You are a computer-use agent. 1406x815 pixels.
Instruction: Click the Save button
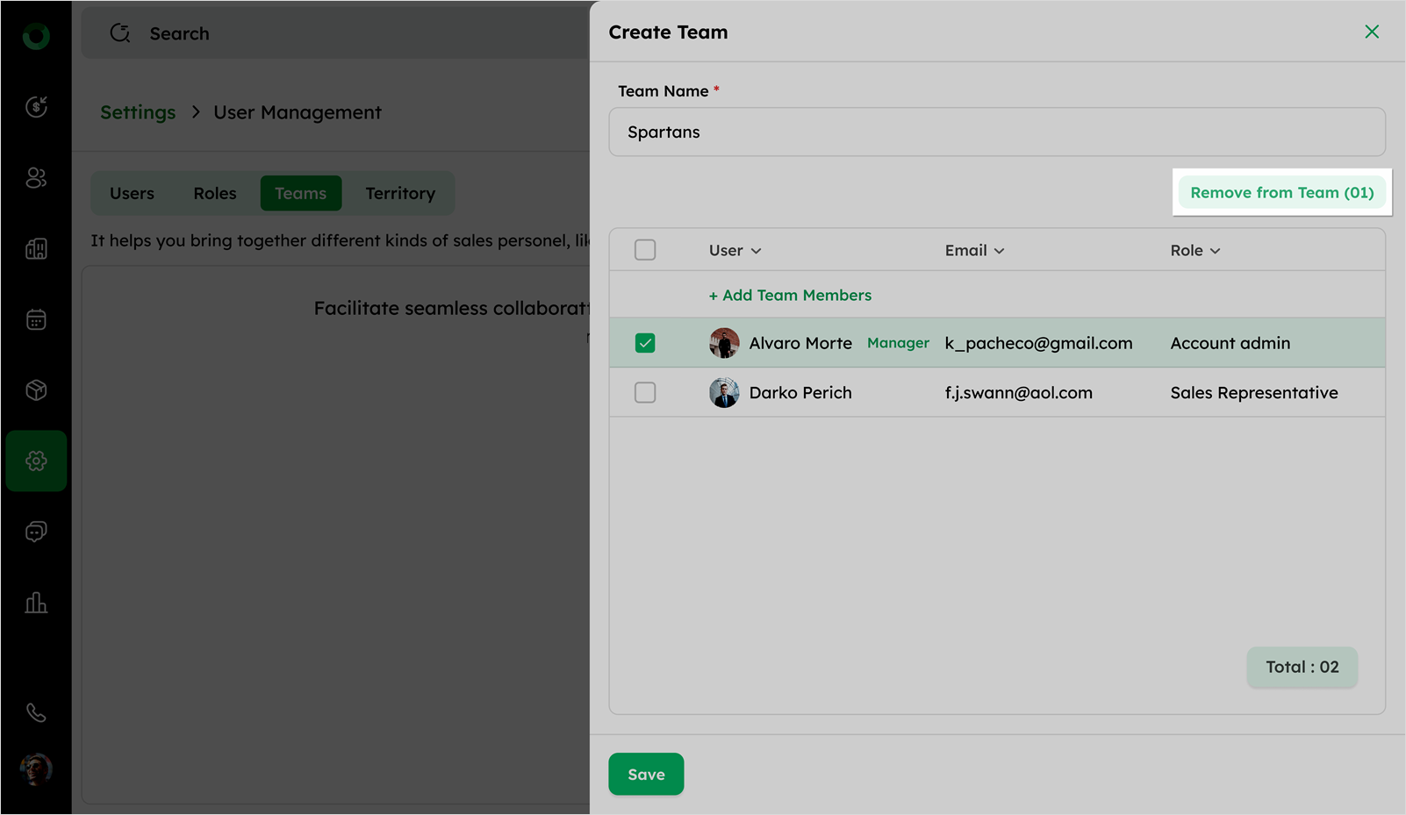pyautogui.click(x=646, y=774)
